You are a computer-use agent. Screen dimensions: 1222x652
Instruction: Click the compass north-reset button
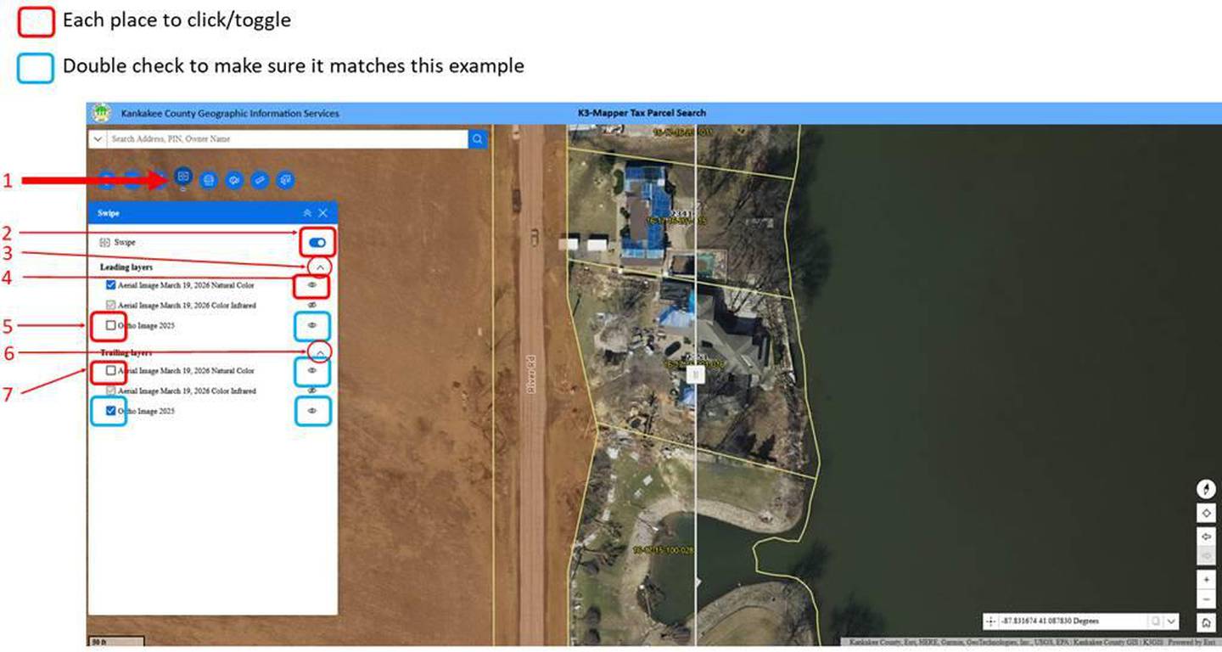tap(1206, 489)
